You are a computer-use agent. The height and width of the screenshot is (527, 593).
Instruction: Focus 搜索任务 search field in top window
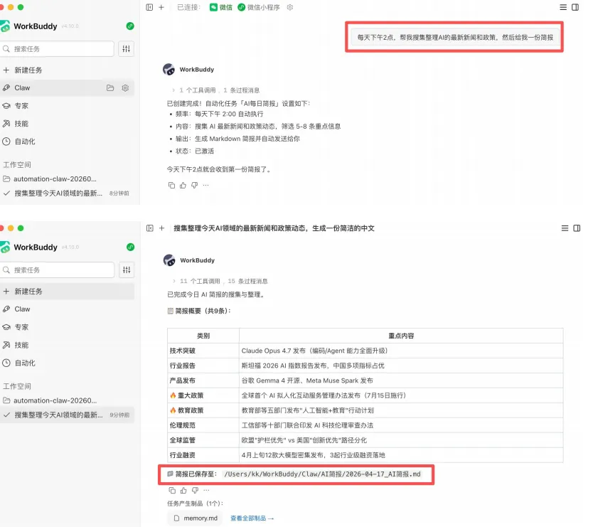[57, 49]
